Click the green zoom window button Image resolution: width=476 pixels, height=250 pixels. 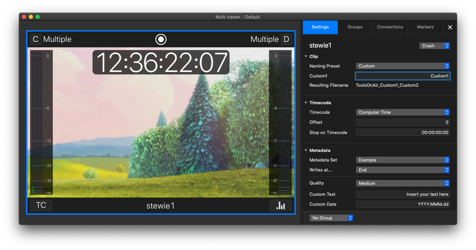(38, 17)
